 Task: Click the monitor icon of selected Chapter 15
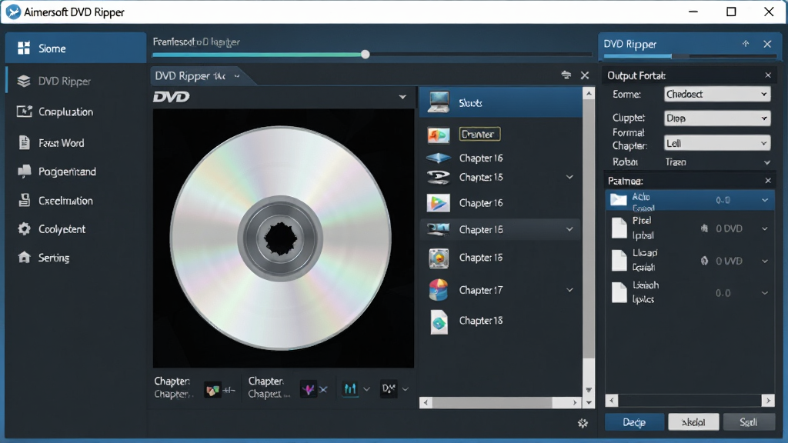[x=438, y=229]
